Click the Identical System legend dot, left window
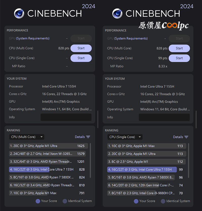The height and width of the screenshot is (211, 202). click(x=65, y=201)
